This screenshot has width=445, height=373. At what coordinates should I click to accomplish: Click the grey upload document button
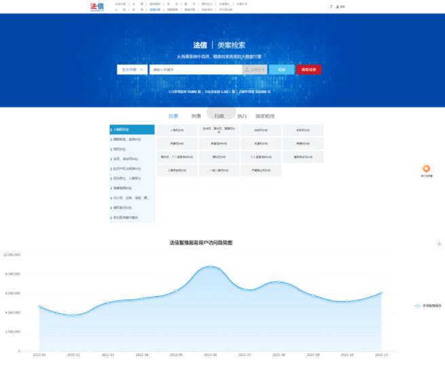coord(255,69)
